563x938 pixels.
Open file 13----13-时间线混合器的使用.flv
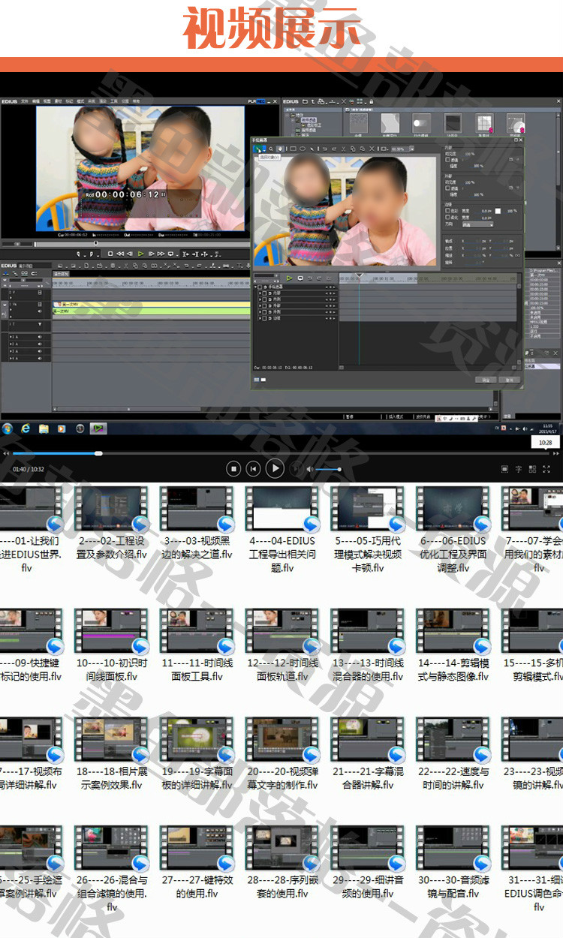(368, 645)
